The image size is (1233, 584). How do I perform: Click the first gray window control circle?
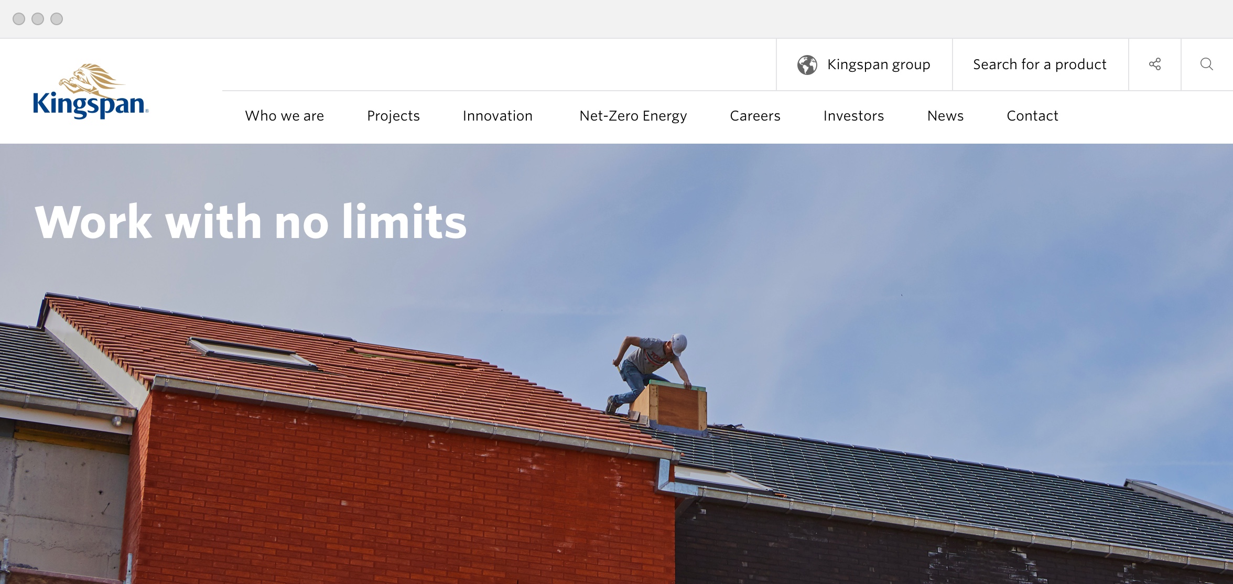19,19
